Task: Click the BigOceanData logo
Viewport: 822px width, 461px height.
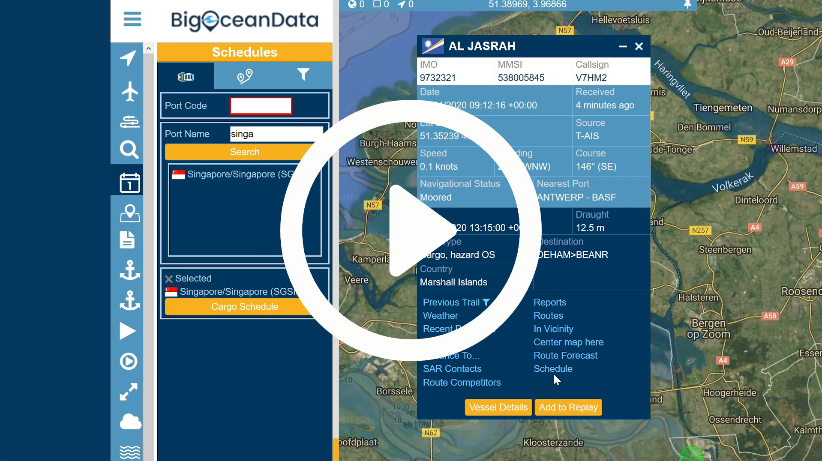Action: [x=244, y=21]
